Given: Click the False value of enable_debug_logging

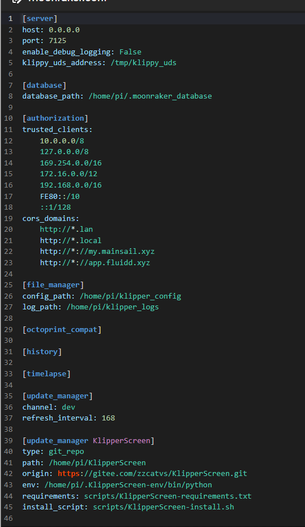Looking at the screenshot, I should tap(130, 52).
